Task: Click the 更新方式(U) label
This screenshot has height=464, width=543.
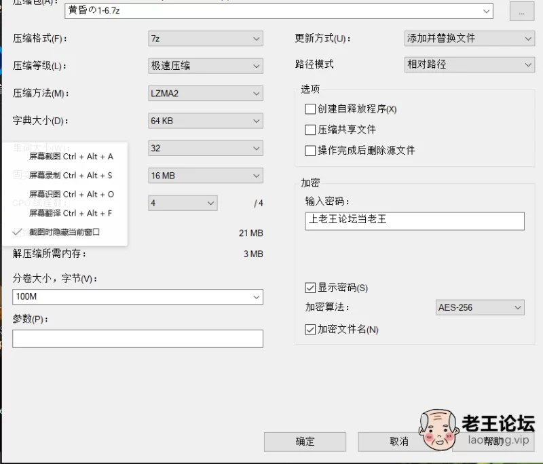Action: (x=322, y=39)
